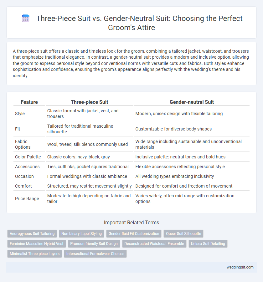The width and height of the screenshot is (263, 282).
Task: Select the Non-binary Lapel Styling tag
Action: coord(81,234)
